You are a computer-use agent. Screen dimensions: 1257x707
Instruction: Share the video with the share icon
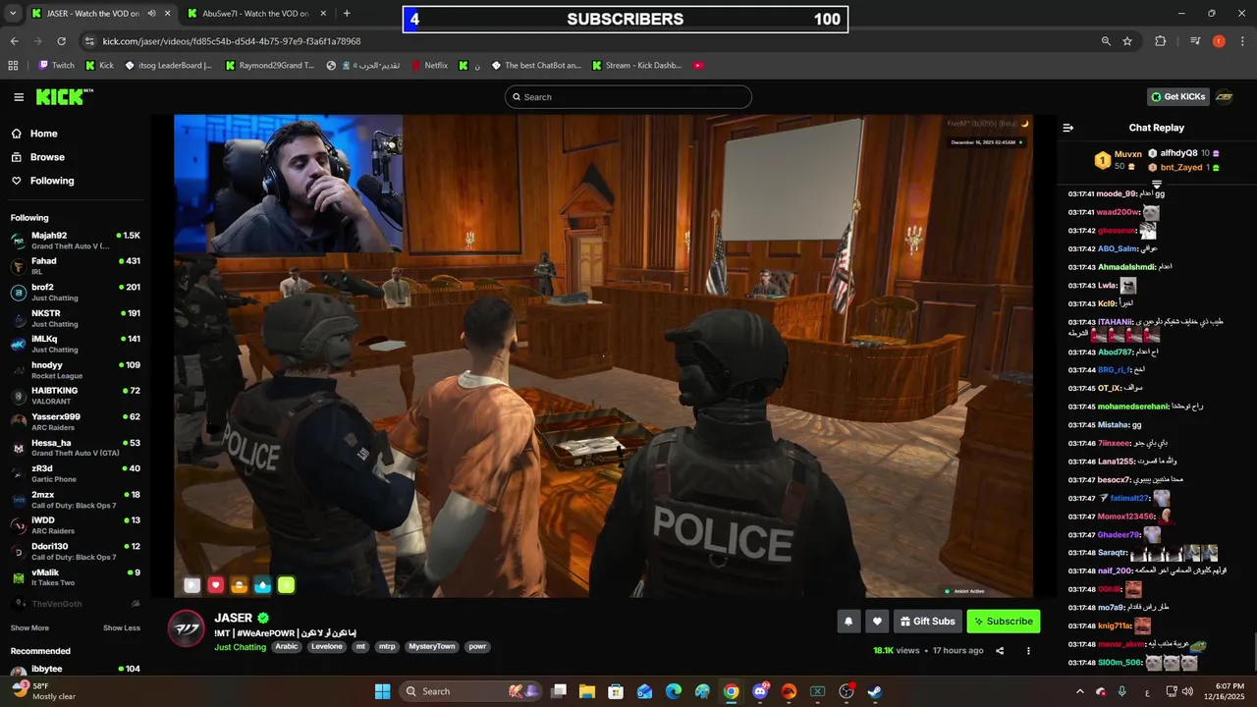[1000, 650]
